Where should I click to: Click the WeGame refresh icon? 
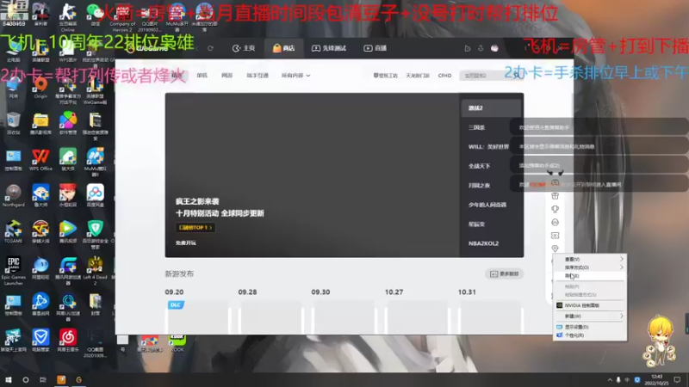[210, 48]
